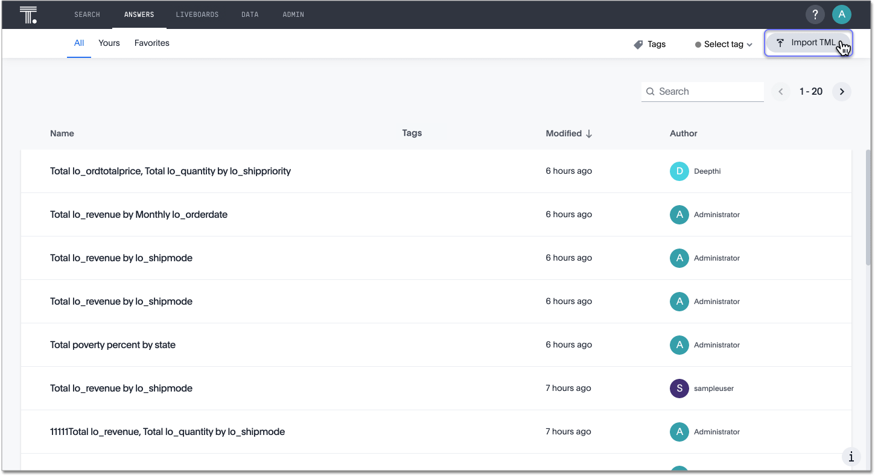Show the Favorites tab
875x476 pixels.
click(151, 43)
